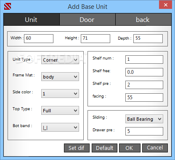Viewport: 175px width, 160px height.
Task: Open the Side color dropdown
Action: click(60, 94)
